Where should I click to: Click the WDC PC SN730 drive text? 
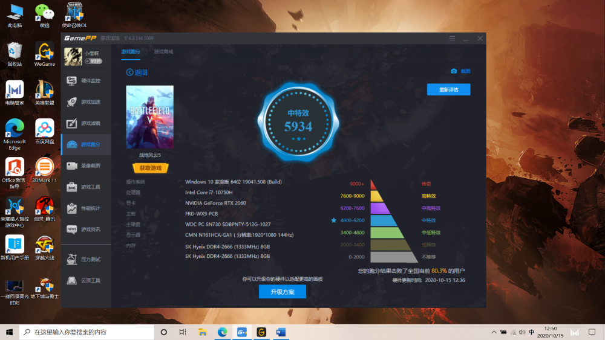pos(227,224)
